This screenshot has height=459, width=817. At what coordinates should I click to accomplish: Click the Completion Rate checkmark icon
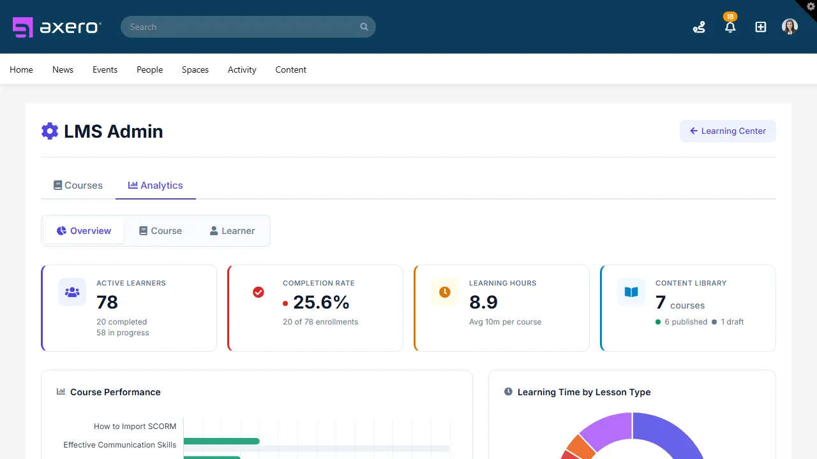[x=259, y=292]
